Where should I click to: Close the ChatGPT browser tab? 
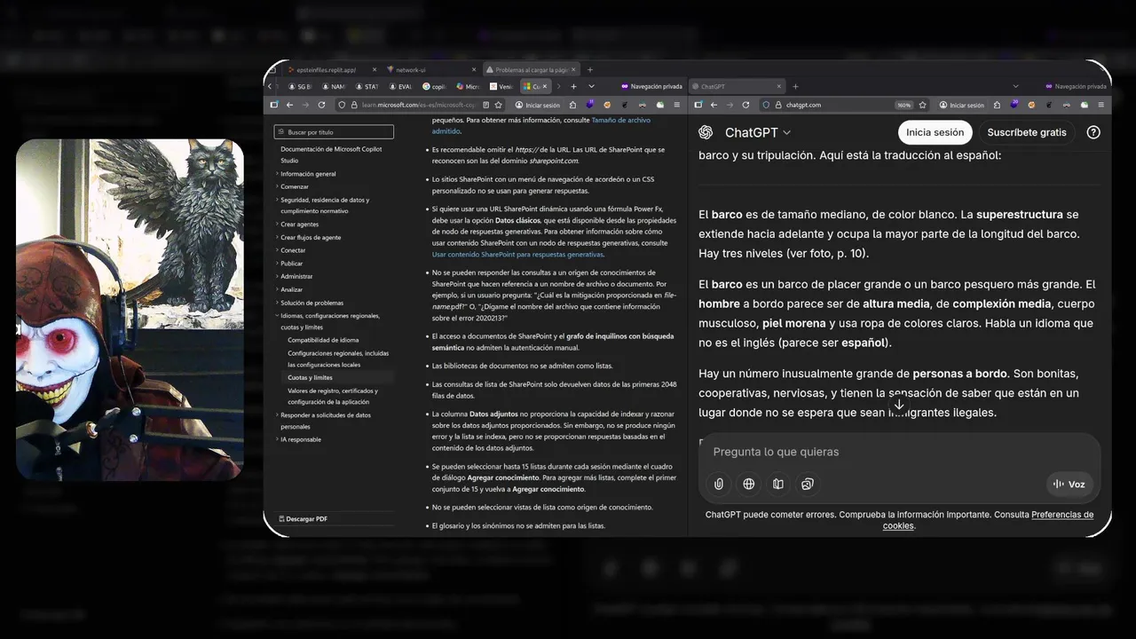click(x=779, y=86)
